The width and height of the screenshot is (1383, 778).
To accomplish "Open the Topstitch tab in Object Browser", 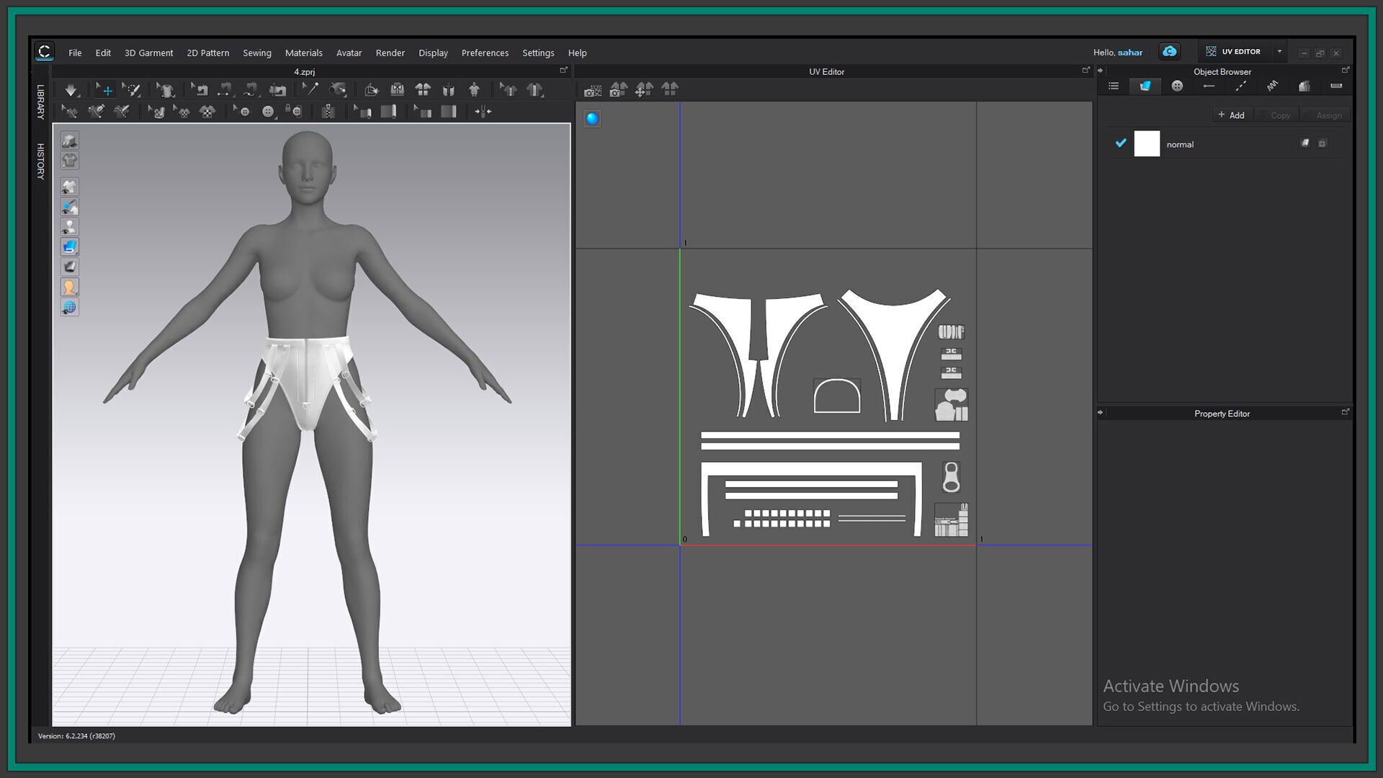I will pos(1240,86).
